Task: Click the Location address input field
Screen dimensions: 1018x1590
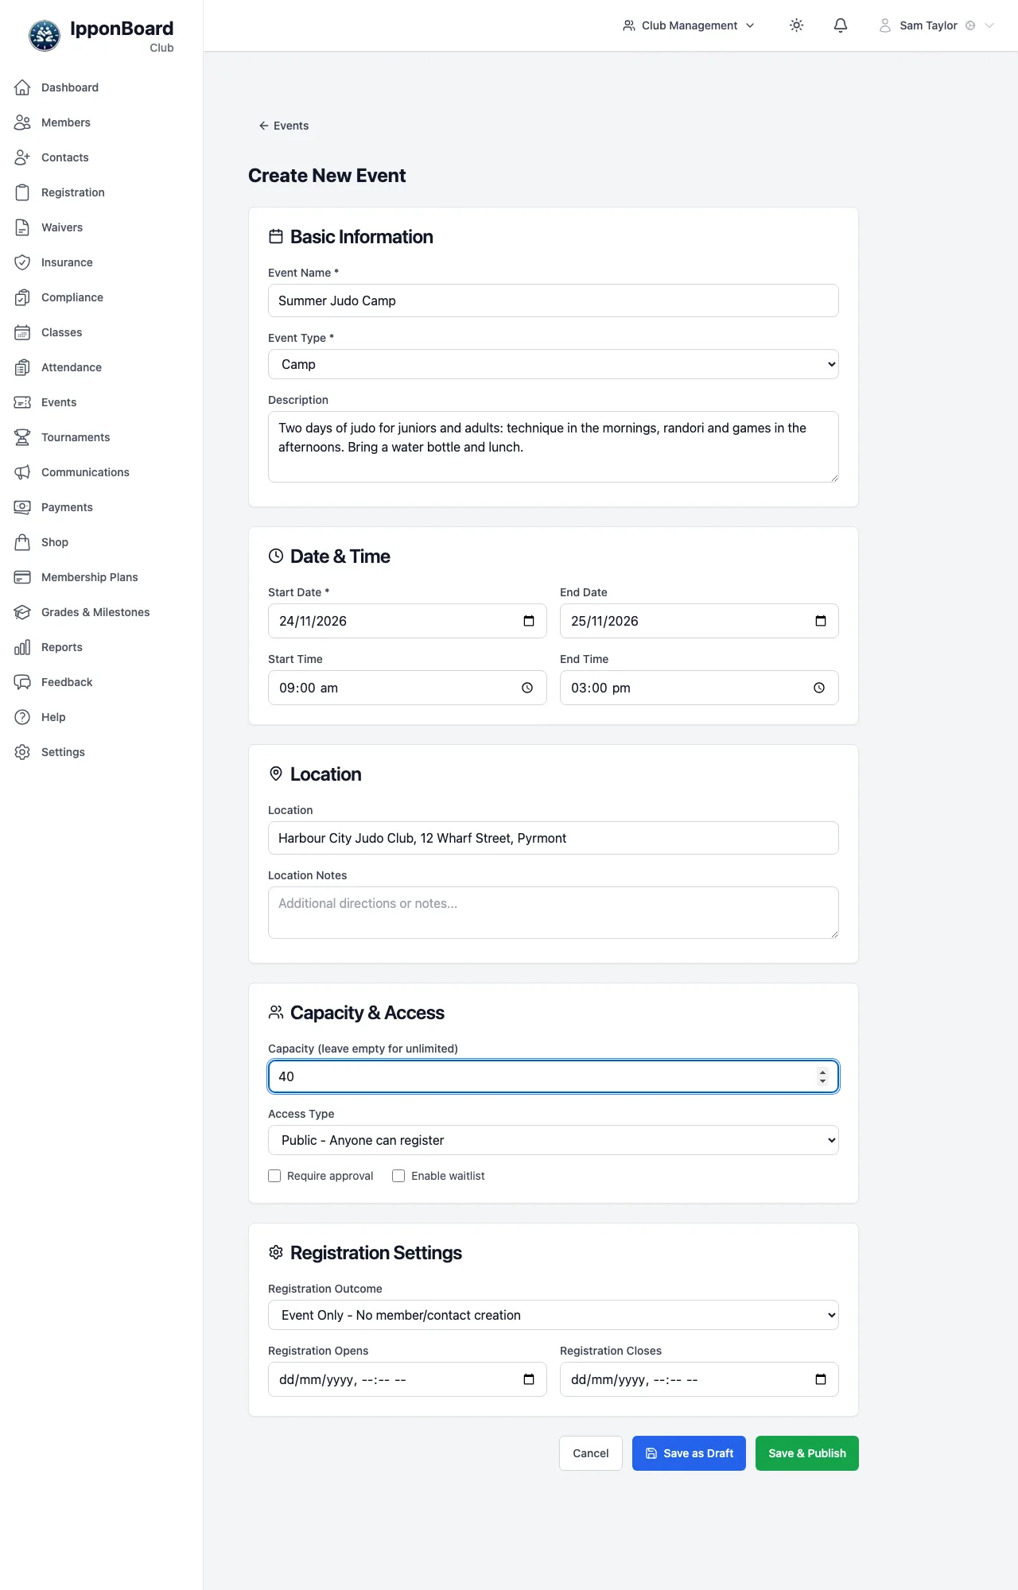Action: click(554, 838)
